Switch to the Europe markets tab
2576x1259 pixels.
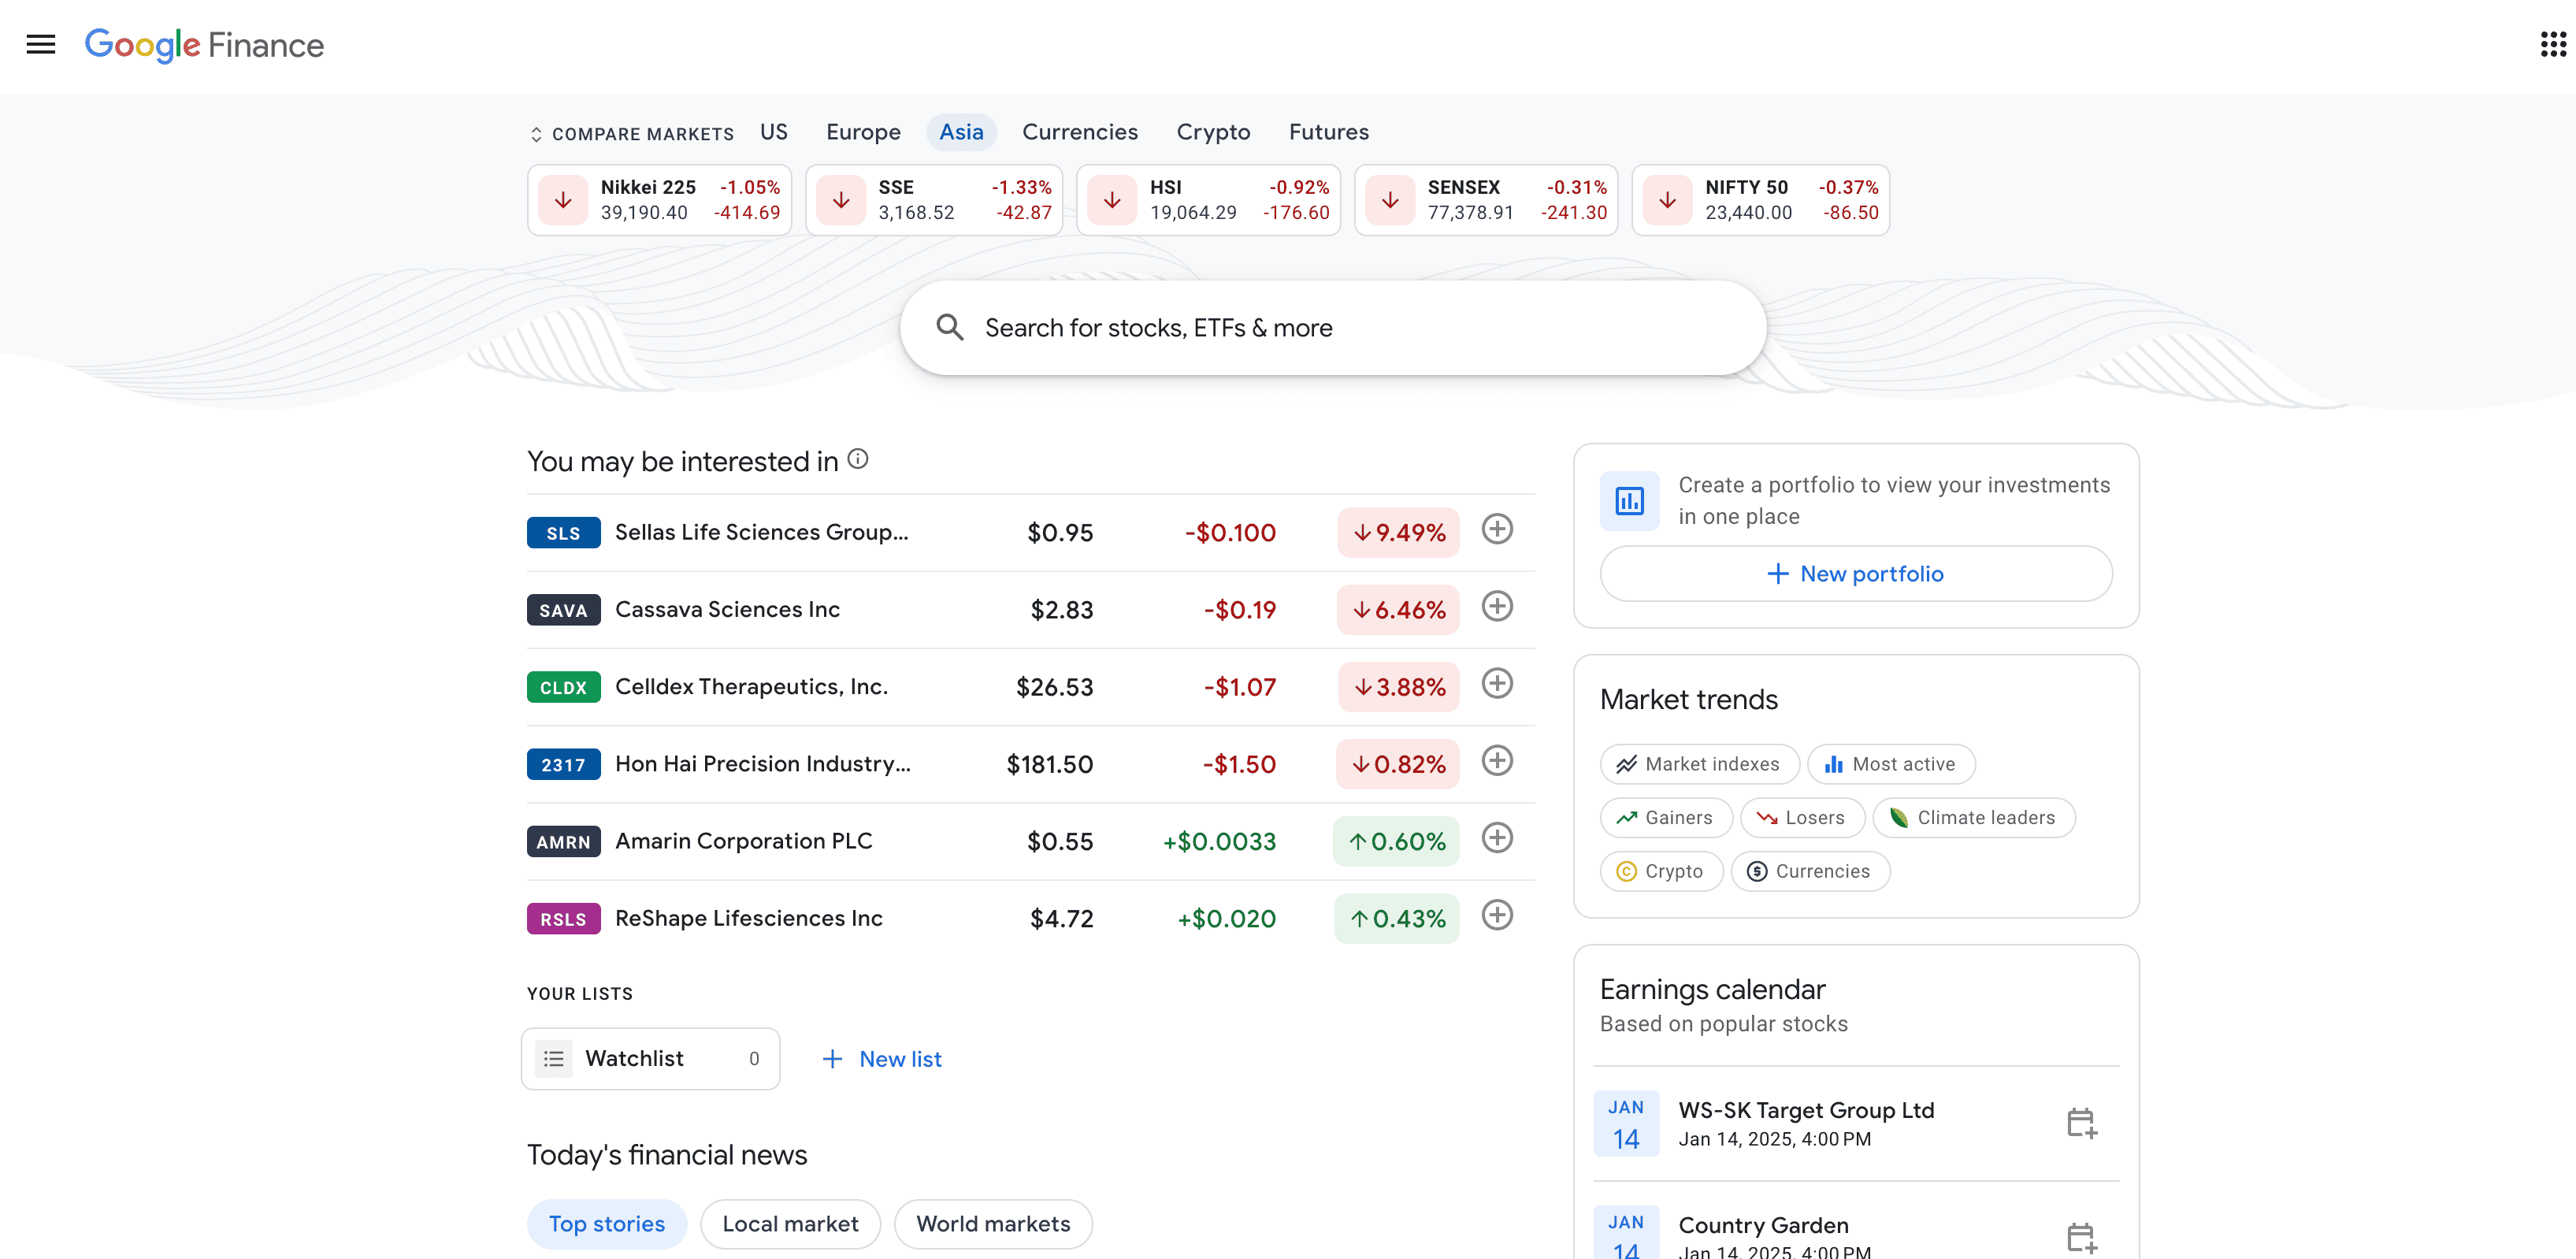[862, 132]
